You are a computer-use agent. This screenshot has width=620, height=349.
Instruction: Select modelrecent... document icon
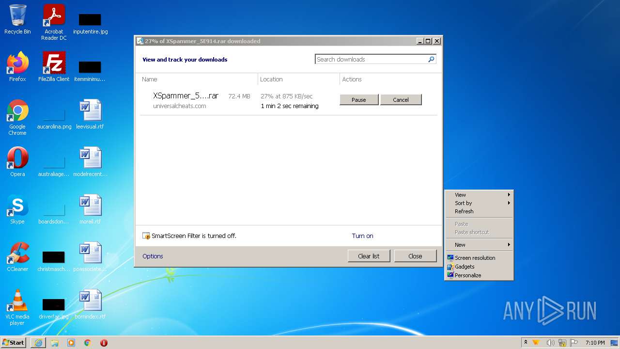tap(90, 162)
